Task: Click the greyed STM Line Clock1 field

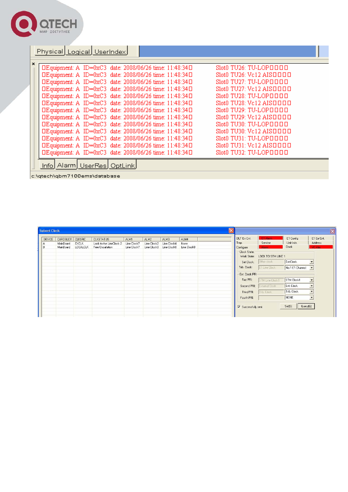Action: 271,280
